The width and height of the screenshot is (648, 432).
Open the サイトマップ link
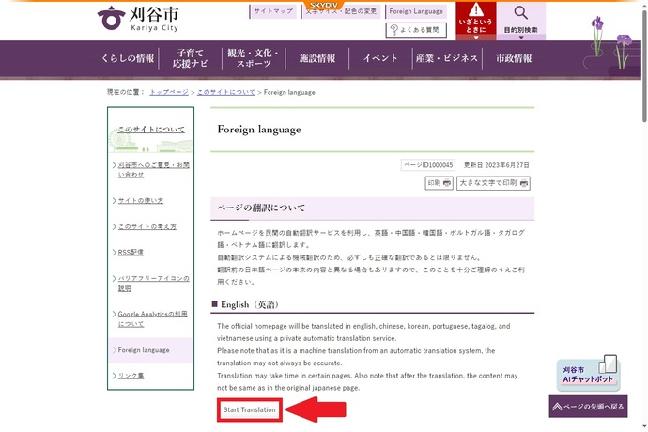point(273,11)
